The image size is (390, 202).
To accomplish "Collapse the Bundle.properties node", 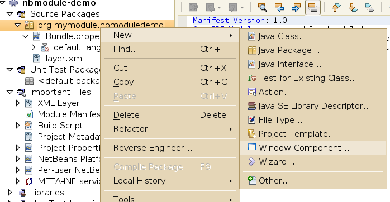I will pyautogui.click(x=25, y=36).
